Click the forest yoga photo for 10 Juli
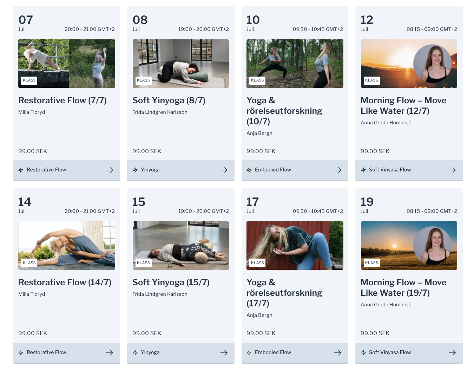474x371 pixels. click(x=295, y=64)
